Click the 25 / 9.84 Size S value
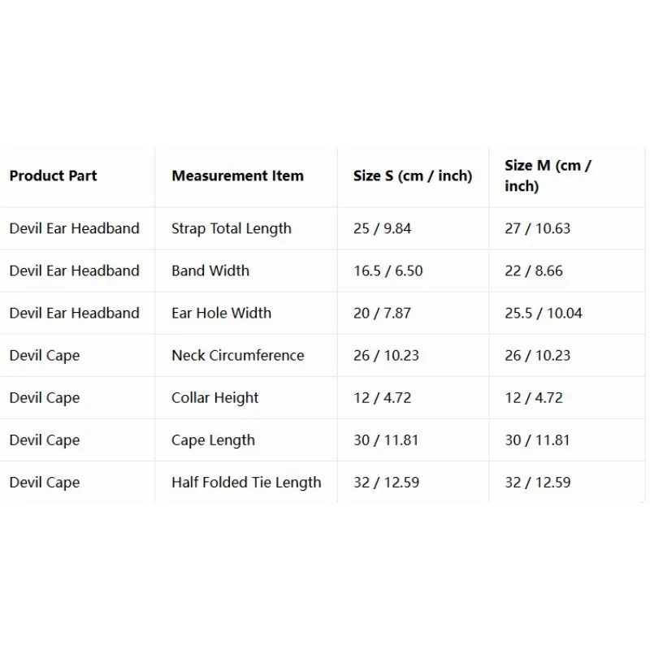650x650 pixels. click(x=382, y=228)
